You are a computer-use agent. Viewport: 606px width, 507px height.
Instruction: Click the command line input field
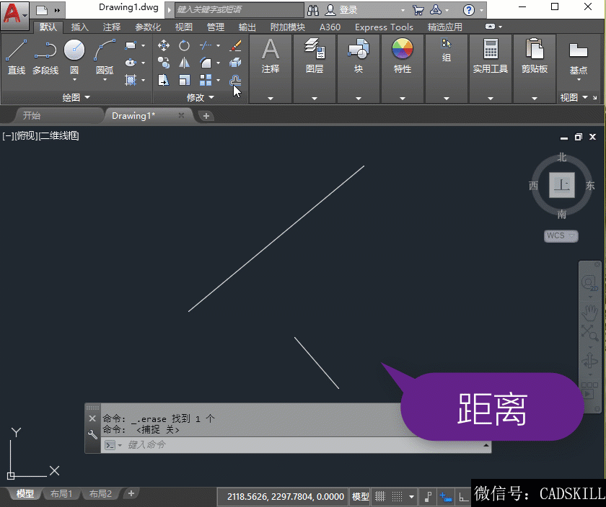pyautogui.click(x=303, y=445)
